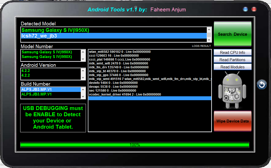This screenshot has height=168, width=271.
Task: Open Read CPU Info
Action: (x=232, y=52)
